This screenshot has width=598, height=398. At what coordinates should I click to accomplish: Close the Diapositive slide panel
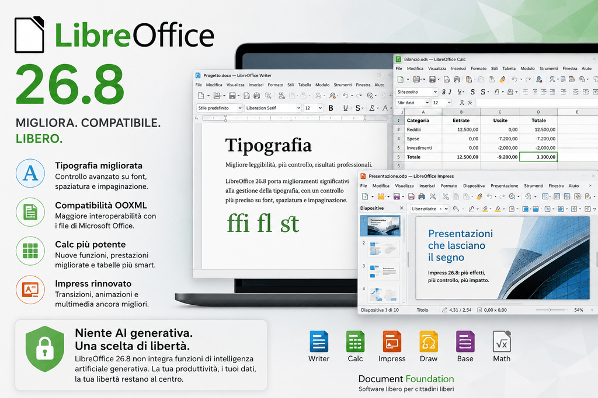(x=402, y=208)
